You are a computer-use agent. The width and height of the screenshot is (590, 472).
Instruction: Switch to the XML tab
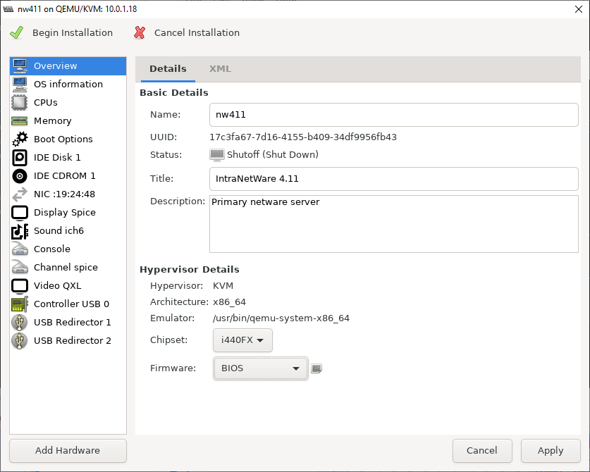tap(220, 69)
